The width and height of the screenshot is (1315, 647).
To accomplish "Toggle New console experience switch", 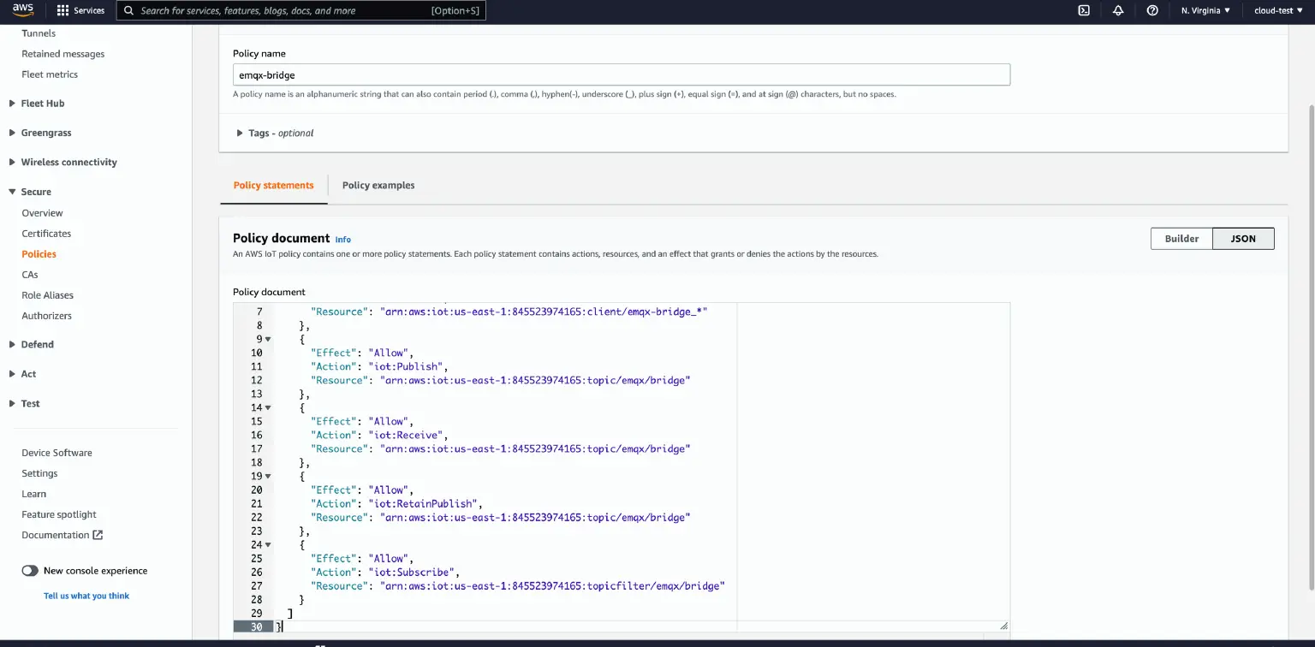I will click(x=30, y=570).
